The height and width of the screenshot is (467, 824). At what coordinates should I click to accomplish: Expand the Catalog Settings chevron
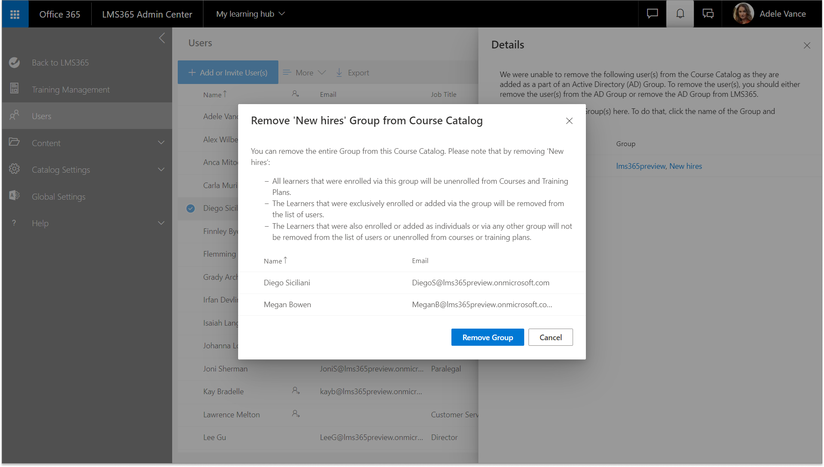(x=161, y=170)
